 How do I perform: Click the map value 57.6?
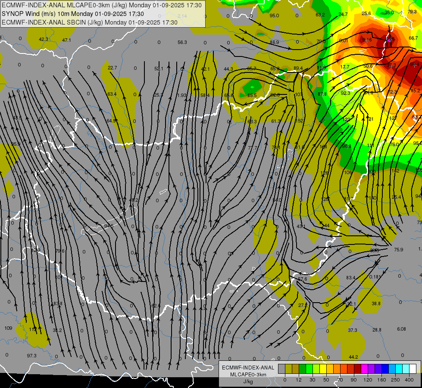303,279
